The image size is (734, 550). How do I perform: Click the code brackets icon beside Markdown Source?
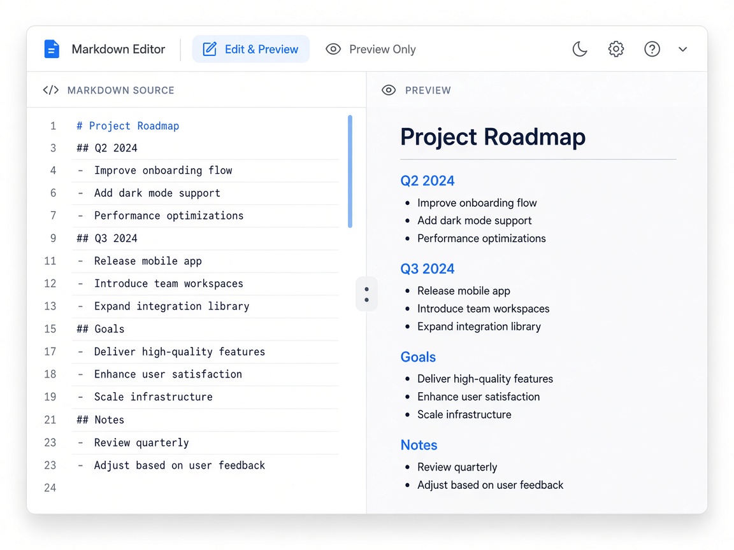50,90
